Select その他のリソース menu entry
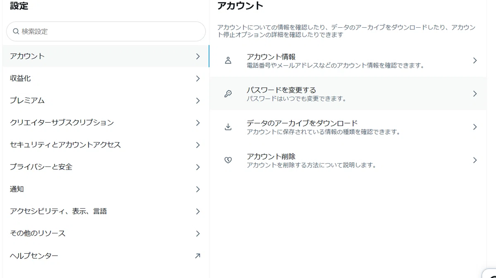The image size is (496, 278). click(x=106, y=233)
